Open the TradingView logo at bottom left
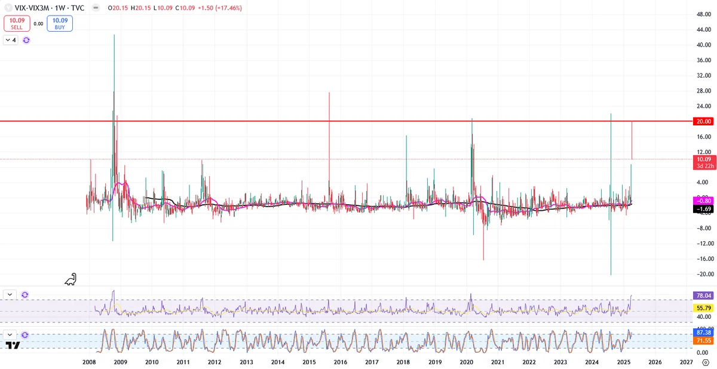Image resolution: width=717 pixels, height=369 pixels. click(13, 345)
